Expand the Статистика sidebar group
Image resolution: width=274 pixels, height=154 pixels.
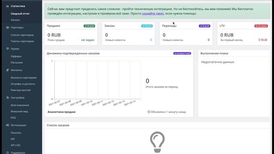[x=18, y=6]
